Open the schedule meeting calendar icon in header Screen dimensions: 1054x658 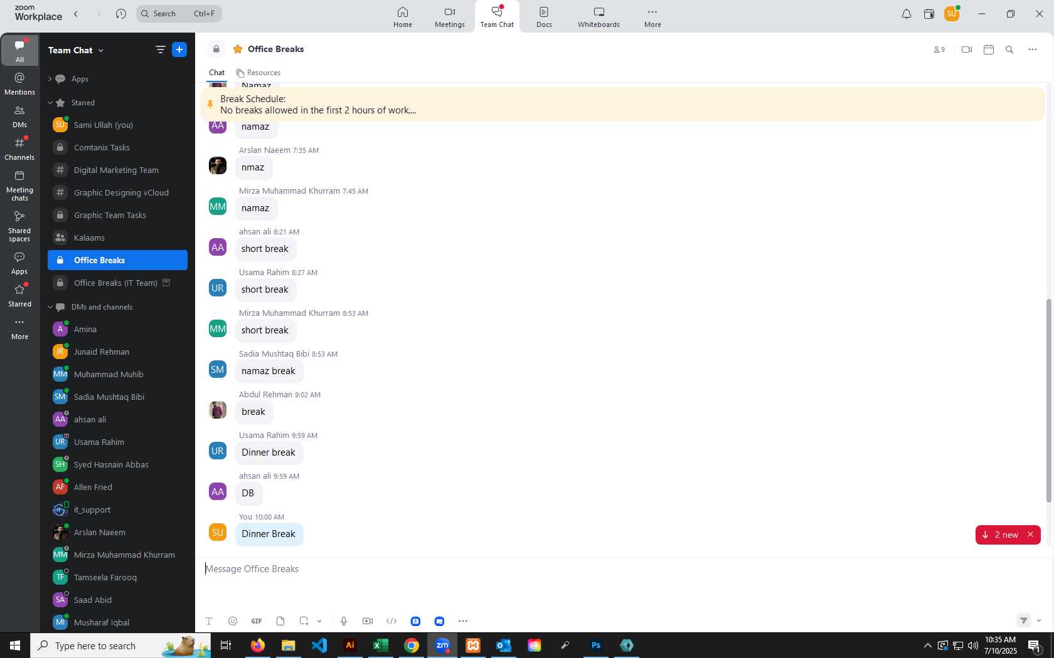coord(989,50)
